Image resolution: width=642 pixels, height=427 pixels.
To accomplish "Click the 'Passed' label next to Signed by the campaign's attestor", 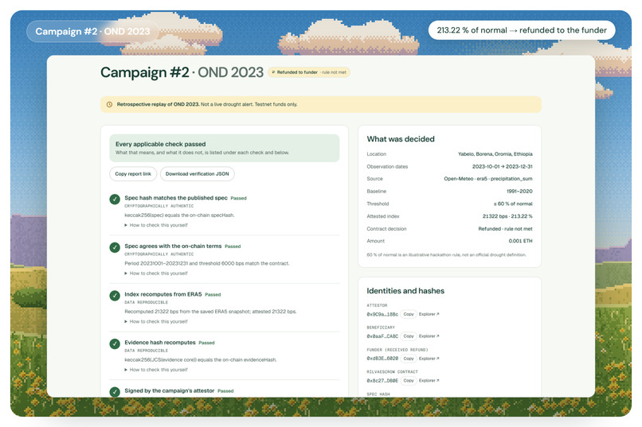I will pos(225,391).
